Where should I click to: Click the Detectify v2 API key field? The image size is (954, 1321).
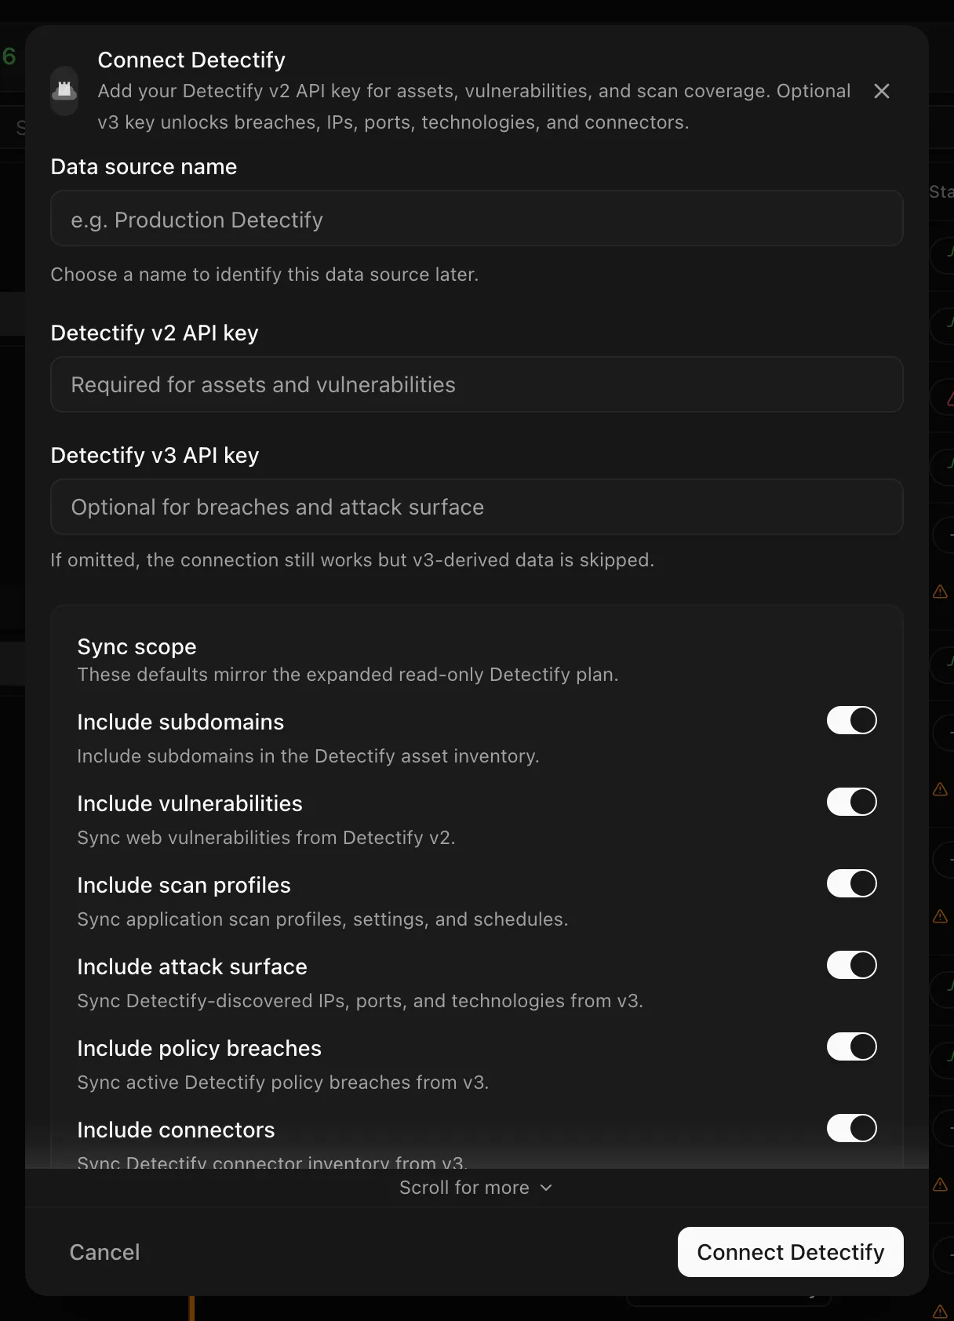(x=477, y=384)
